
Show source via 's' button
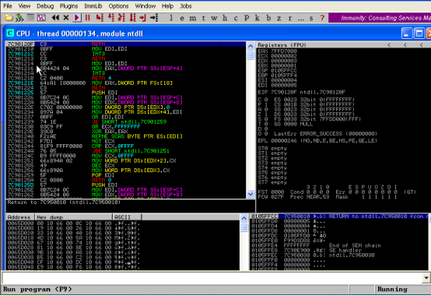tap(311, 18)
